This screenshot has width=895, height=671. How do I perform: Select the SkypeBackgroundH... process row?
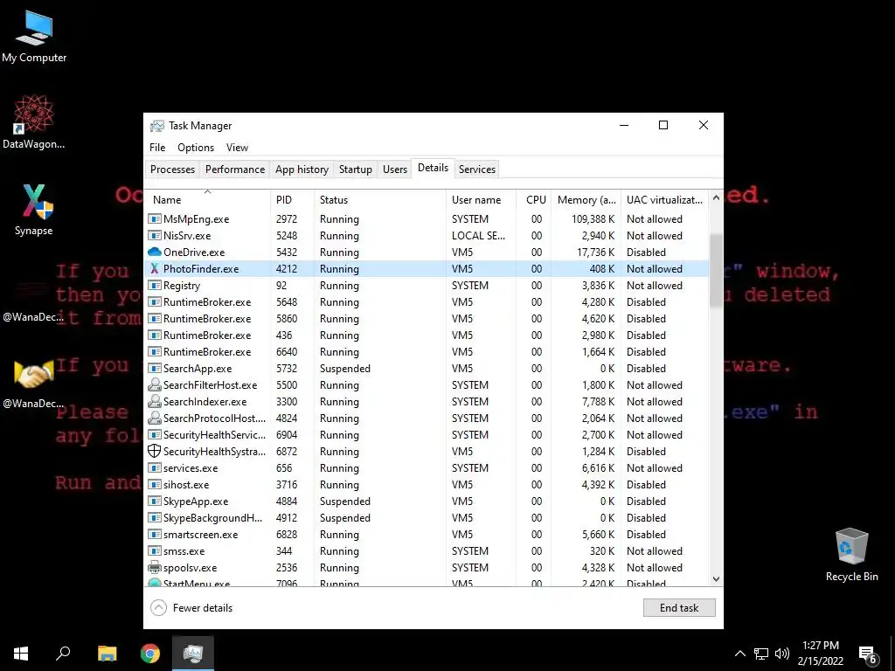point(427,517)
